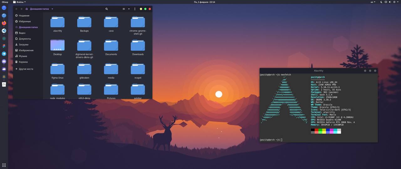Go back in the file manager
Image resolution: width=401 pixels, height=169 pixels.
[17, 9]
